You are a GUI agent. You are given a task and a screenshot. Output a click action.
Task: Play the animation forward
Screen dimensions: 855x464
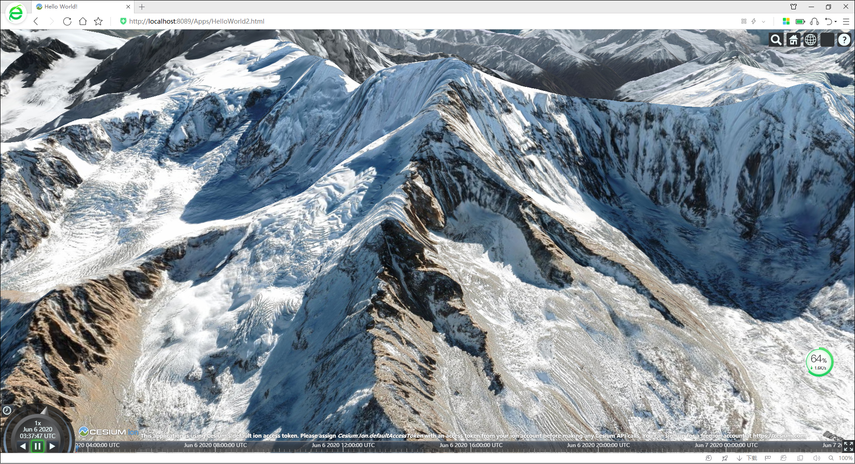tap(53, 446)
